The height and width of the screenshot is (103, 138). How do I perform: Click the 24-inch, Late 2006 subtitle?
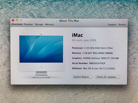pyautogui.click(x=84, y=40)
